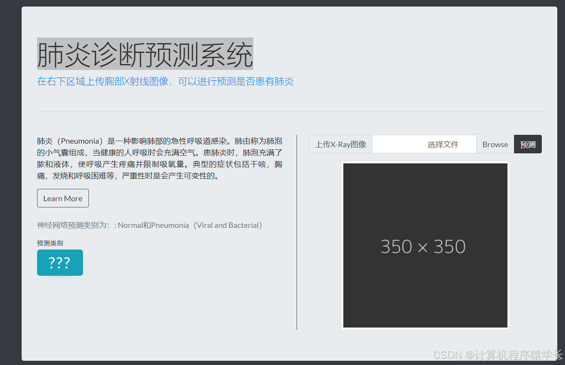The height and width of the screenshot is (365, 565).
Task: Click the 神经网络预测类别为 classes line
Action: tap(73, 225)
